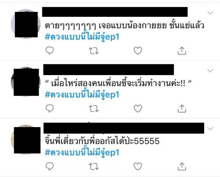Open the third tweet's chevron menu
The width and height of the screenshot is (220, 177).
[210, 129]
